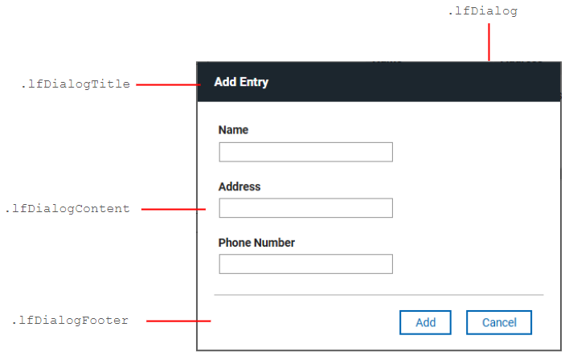The image size is (573, 360).
Task: Click the red line beside .lfDialogContent
Action: 173,209
